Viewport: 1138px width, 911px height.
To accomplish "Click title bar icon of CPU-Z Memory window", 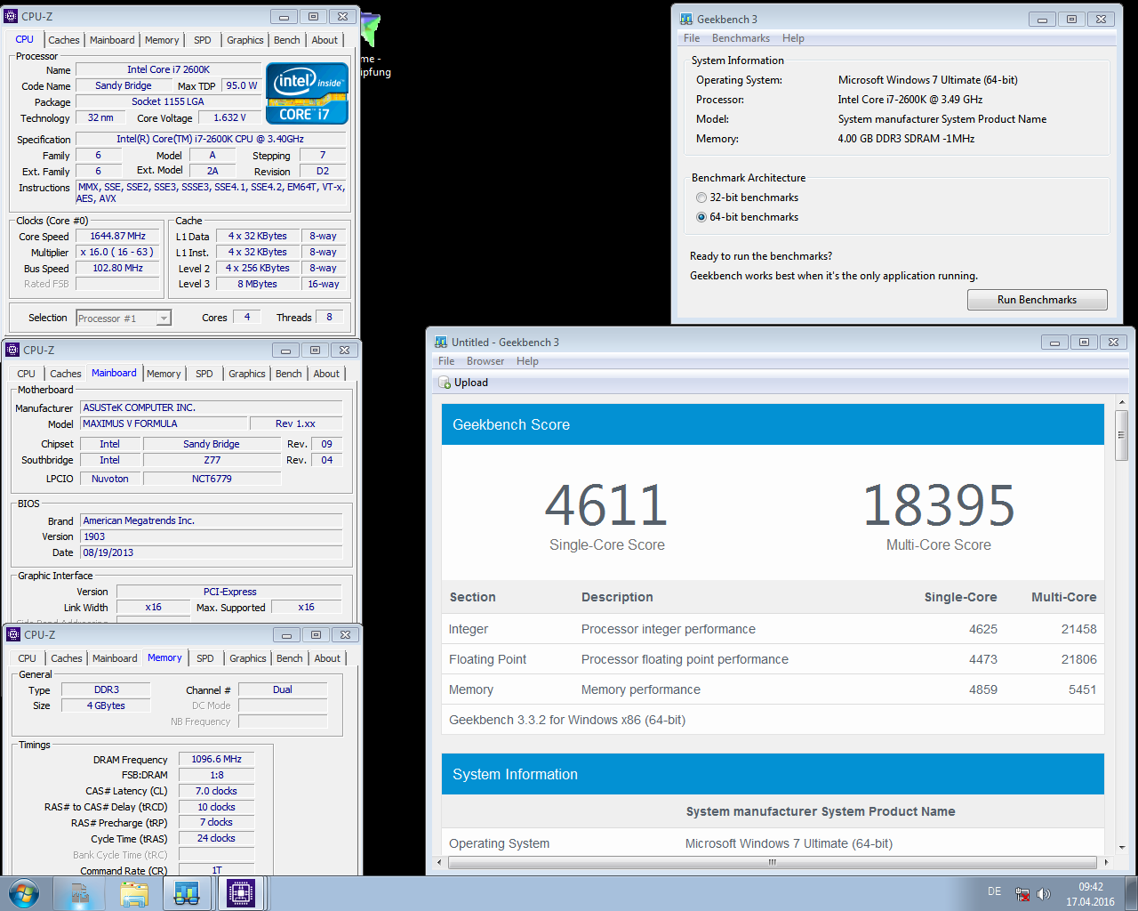I will [13, 634].
